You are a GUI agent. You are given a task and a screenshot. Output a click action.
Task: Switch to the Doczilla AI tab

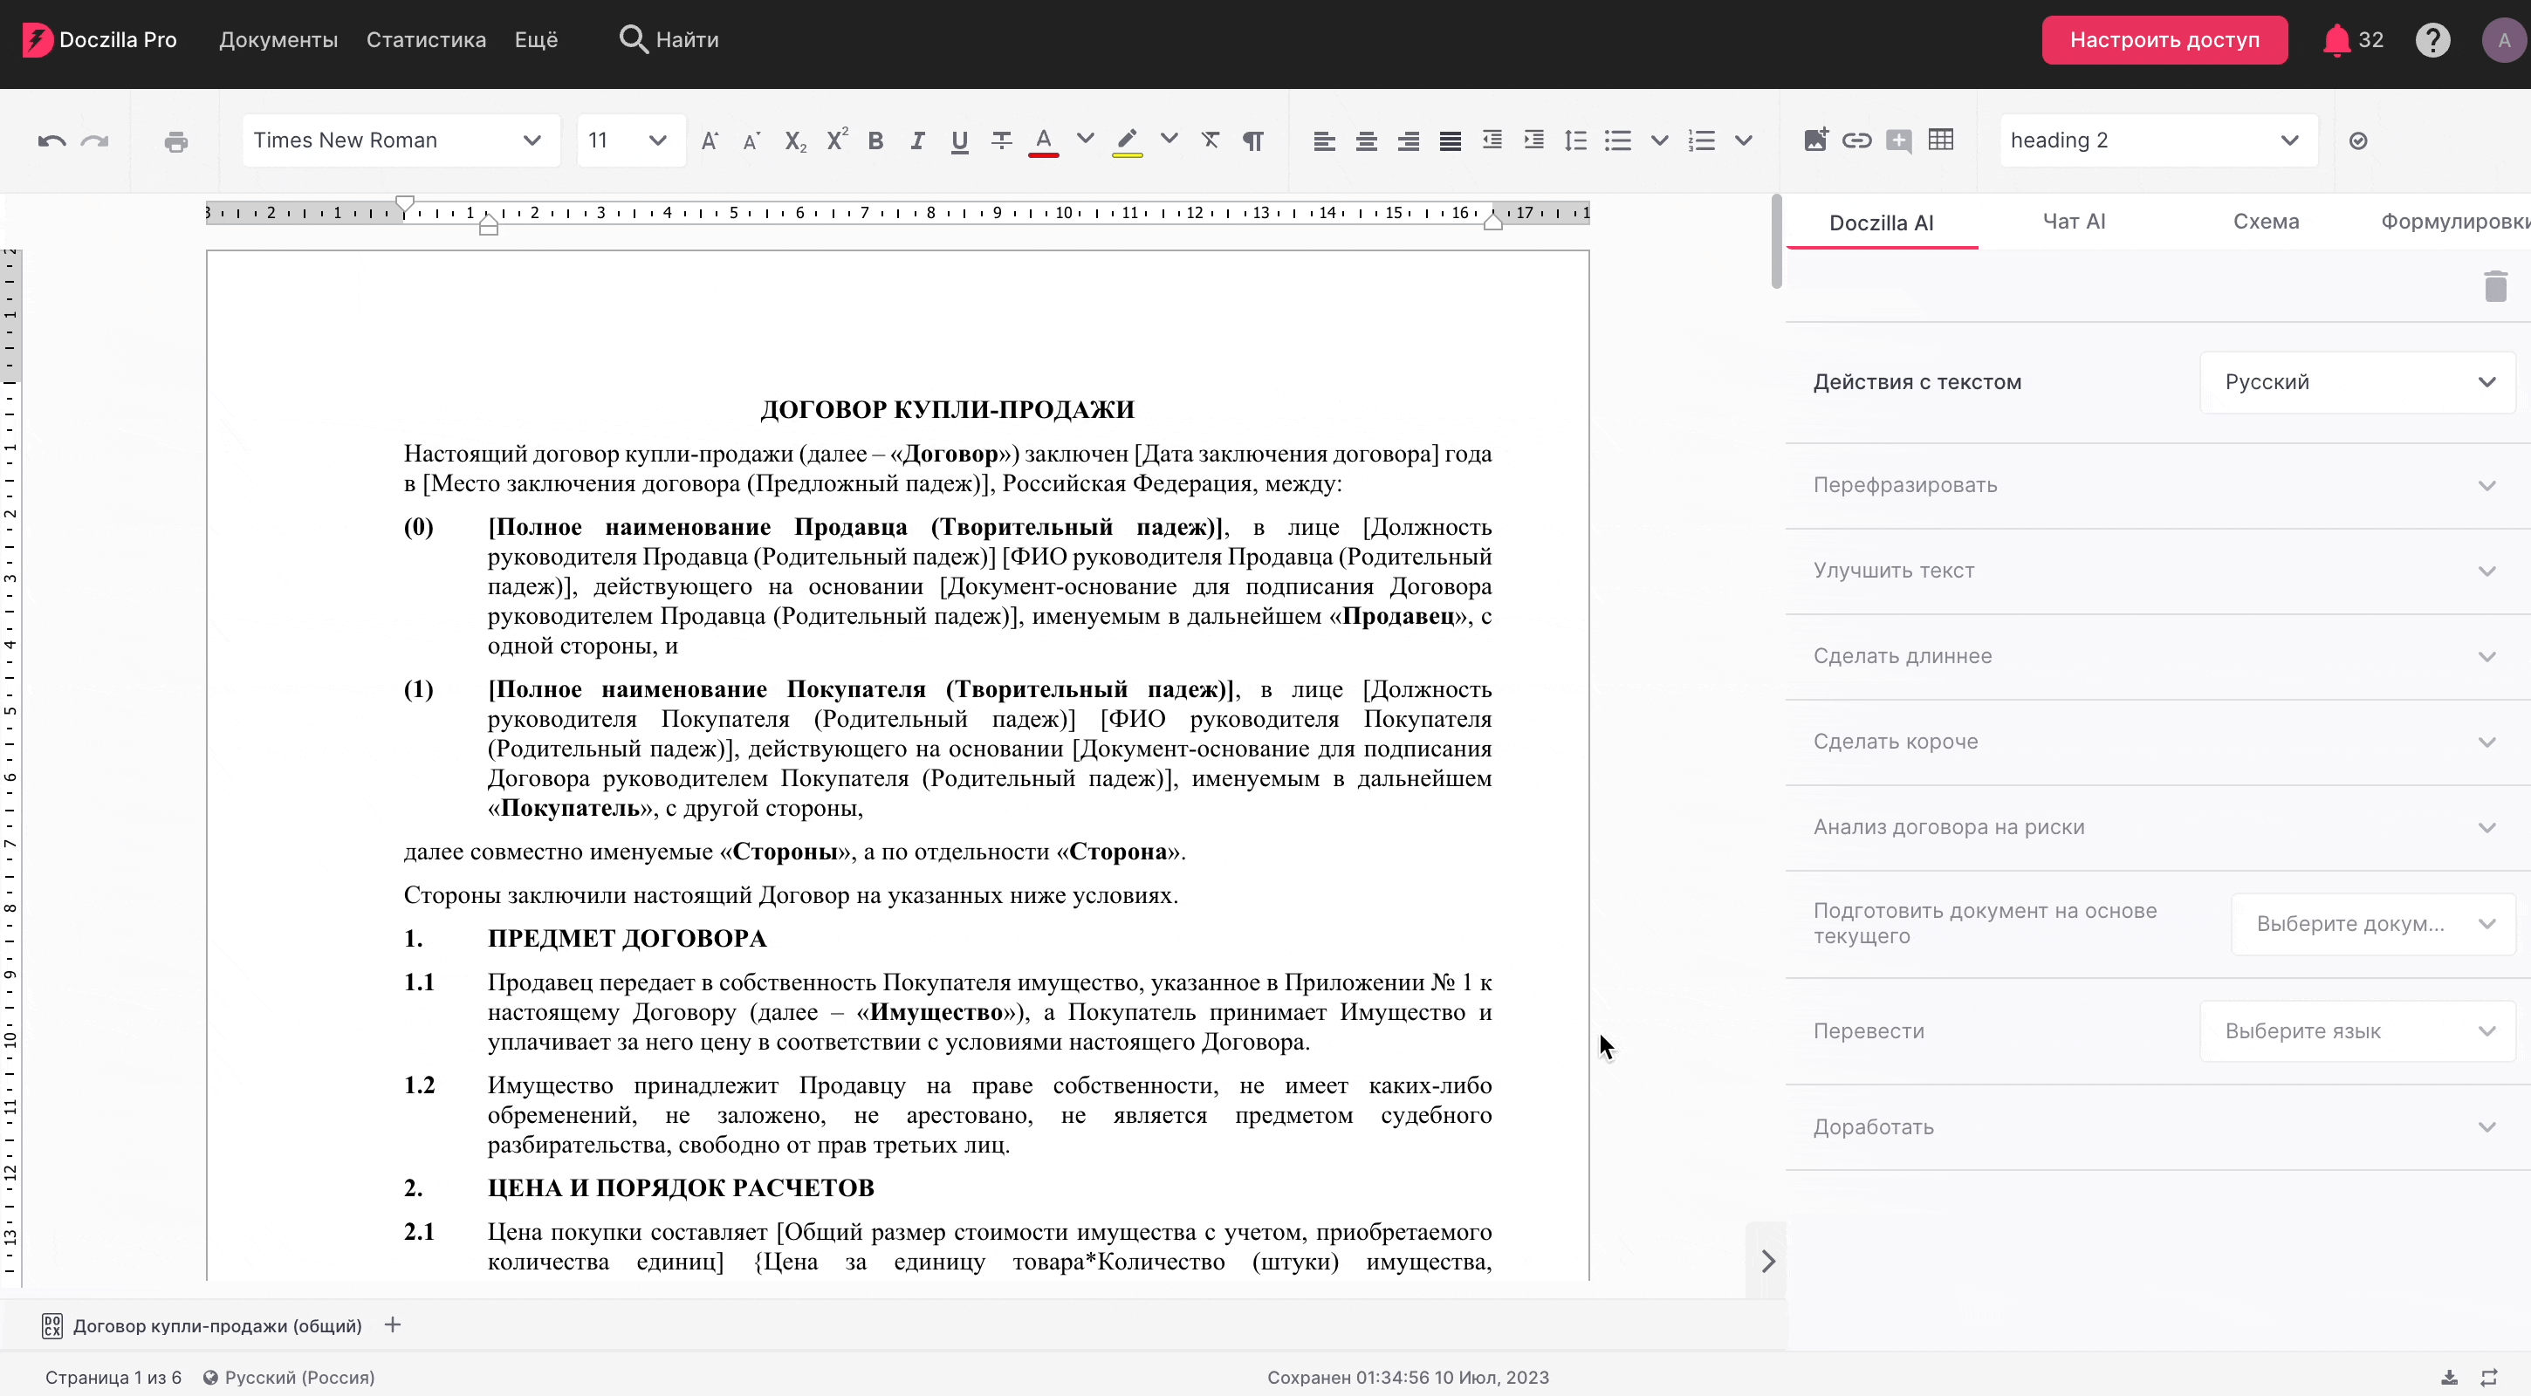1882,223
